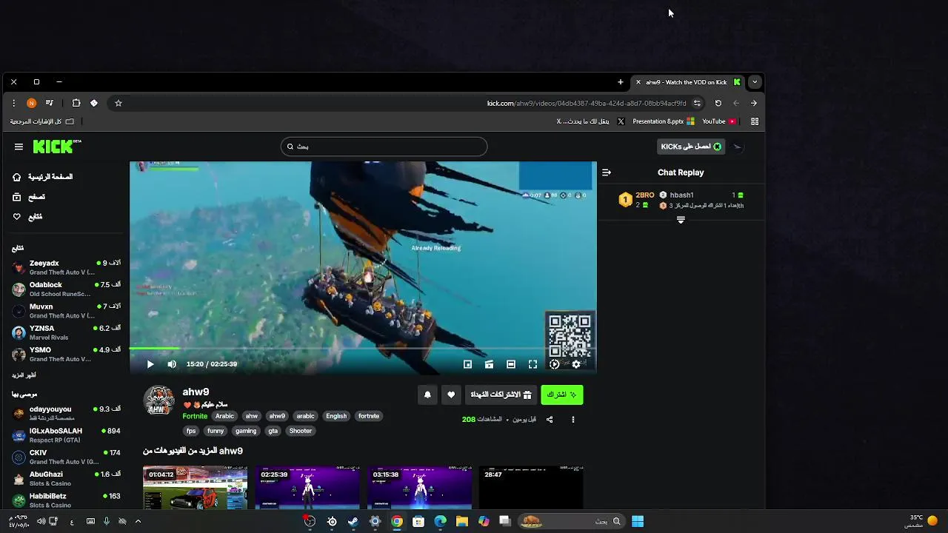This screenshot has height=533, width=948.
Task: Enter fullscreen video mode
Action: [533, 364]
